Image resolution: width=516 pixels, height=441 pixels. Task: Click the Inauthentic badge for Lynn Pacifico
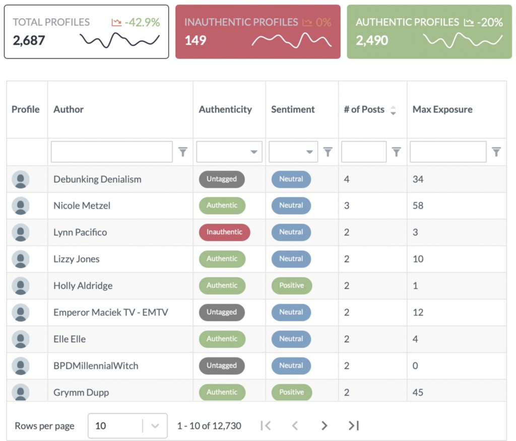pos(224,232)
